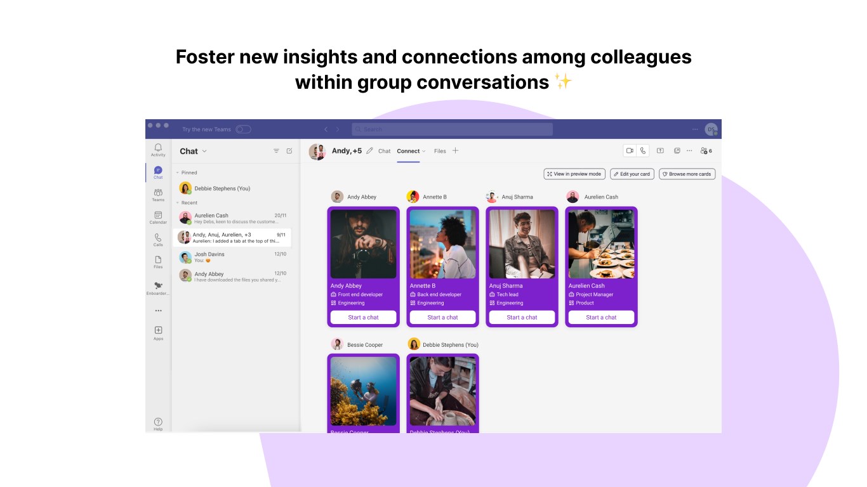
Task: View the participants list showing 6
Action: 706,151
